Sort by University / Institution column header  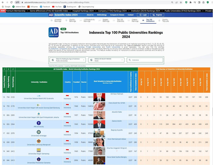39,82
